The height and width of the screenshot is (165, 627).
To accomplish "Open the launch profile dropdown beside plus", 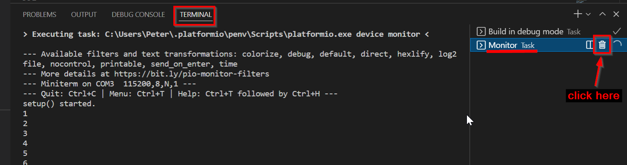I will click(x=588, y=14).
